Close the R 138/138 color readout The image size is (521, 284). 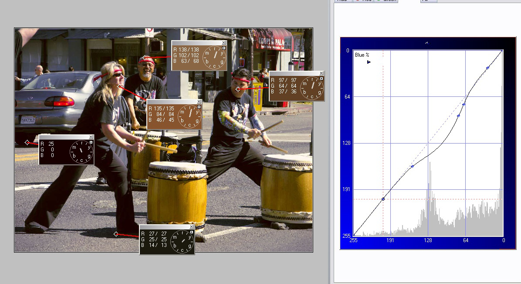point(224,43)
